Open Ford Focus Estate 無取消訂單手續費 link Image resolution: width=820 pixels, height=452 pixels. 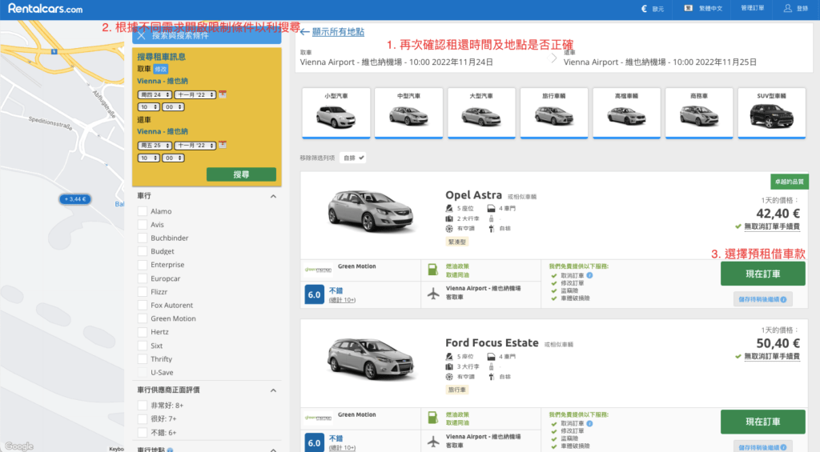coord(772,356)
